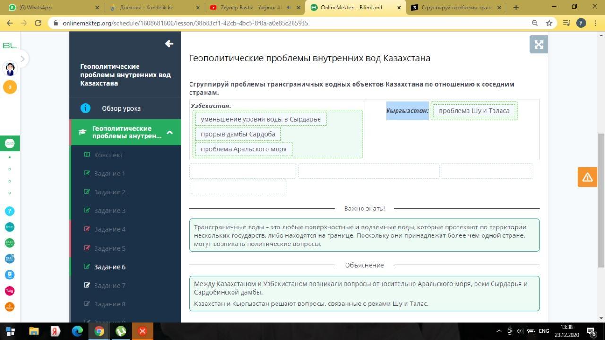The height and width of the screenshot is (340, 605).
Task: Open Задание 3
Action: pyautogui.click(x=109, y=210)
